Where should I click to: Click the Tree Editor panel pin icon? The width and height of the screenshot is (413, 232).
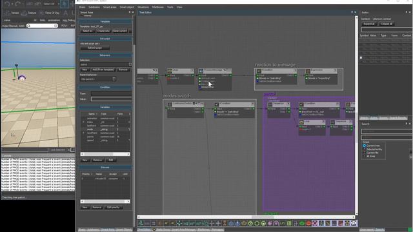tap(352, 12)
